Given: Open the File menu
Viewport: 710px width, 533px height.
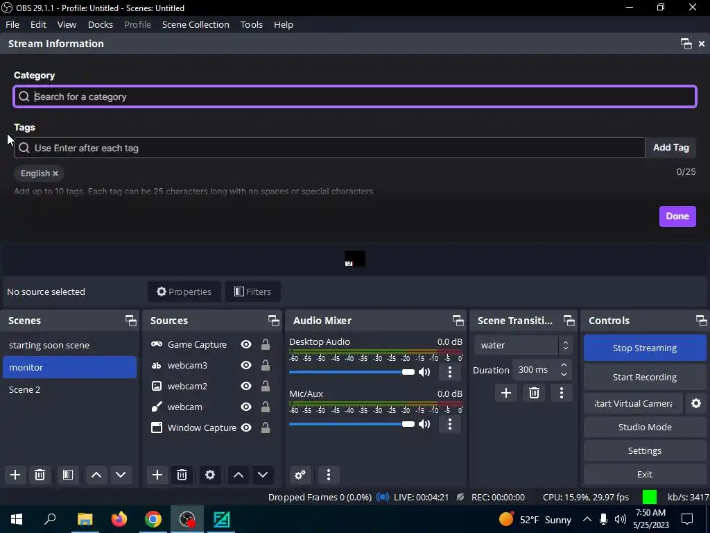Looking at the screenshot, I should pyautogui.click(x=12, y=24).
